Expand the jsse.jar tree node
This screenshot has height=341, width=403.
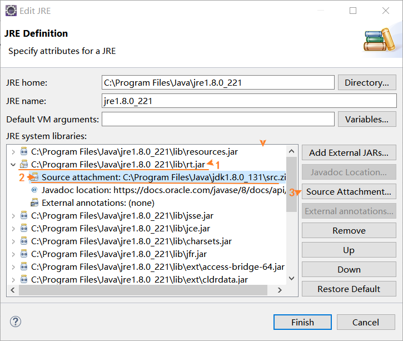tap(13, 216)
